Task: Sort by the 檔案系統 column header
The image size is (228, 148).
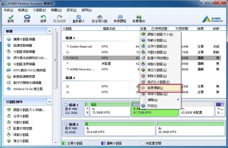Action: click(x=114, y=28)
